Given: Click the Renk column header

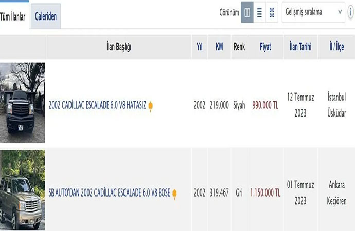Looking at the screenshot, I should coord(239,47).
